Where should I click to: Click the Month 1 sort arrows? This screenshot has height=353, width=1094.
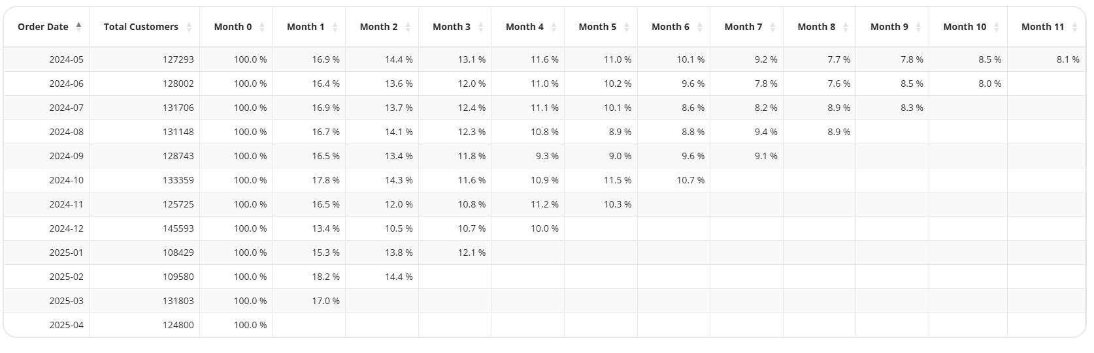(x=335, y=27)
